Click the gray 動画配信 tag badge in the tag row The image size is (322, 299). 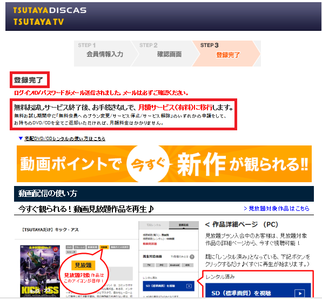pos(92,247)
